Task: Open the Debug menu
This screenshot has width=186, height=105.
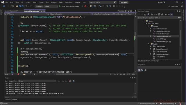Action: pos(41,2)
